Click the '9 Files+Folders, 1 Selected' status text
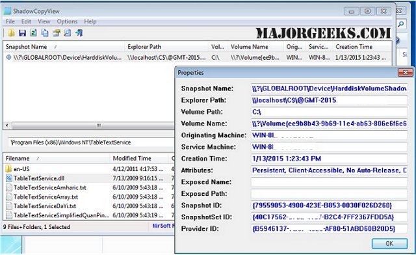Image resolution: width=416 pixels, height=255 pixels. pyautogui.click(x=36, y=227)
